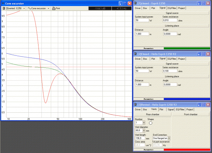The height and width of the screenshot is (153, 212).
Task: Click the Rear chamber button
Action: [x=153, y=114]
